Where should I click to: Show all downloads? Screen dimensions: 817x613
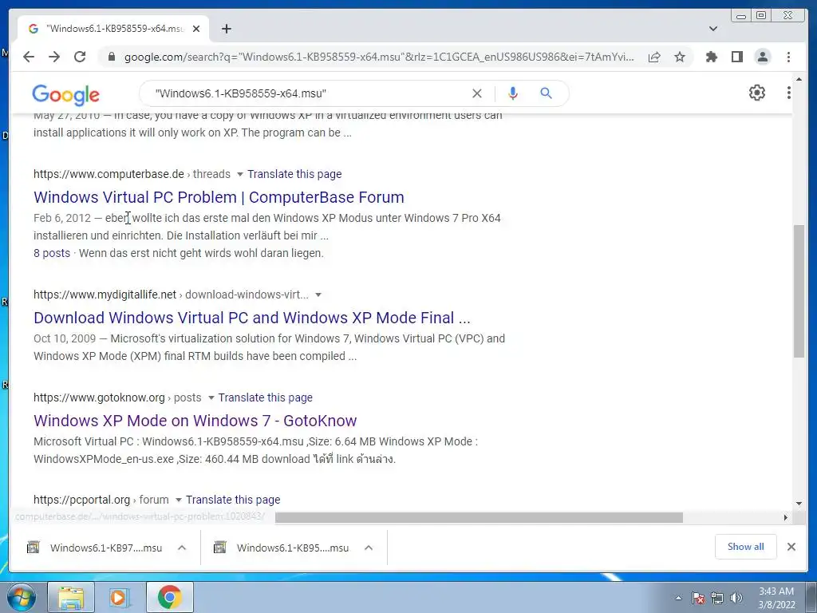click(x=746, y=546)
